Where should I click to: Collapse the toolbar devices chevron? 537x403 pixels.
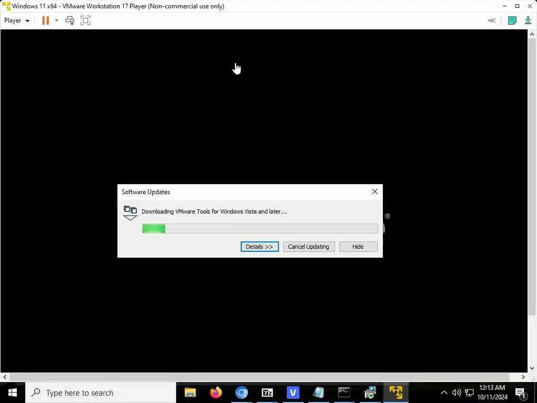pos(492,20)
